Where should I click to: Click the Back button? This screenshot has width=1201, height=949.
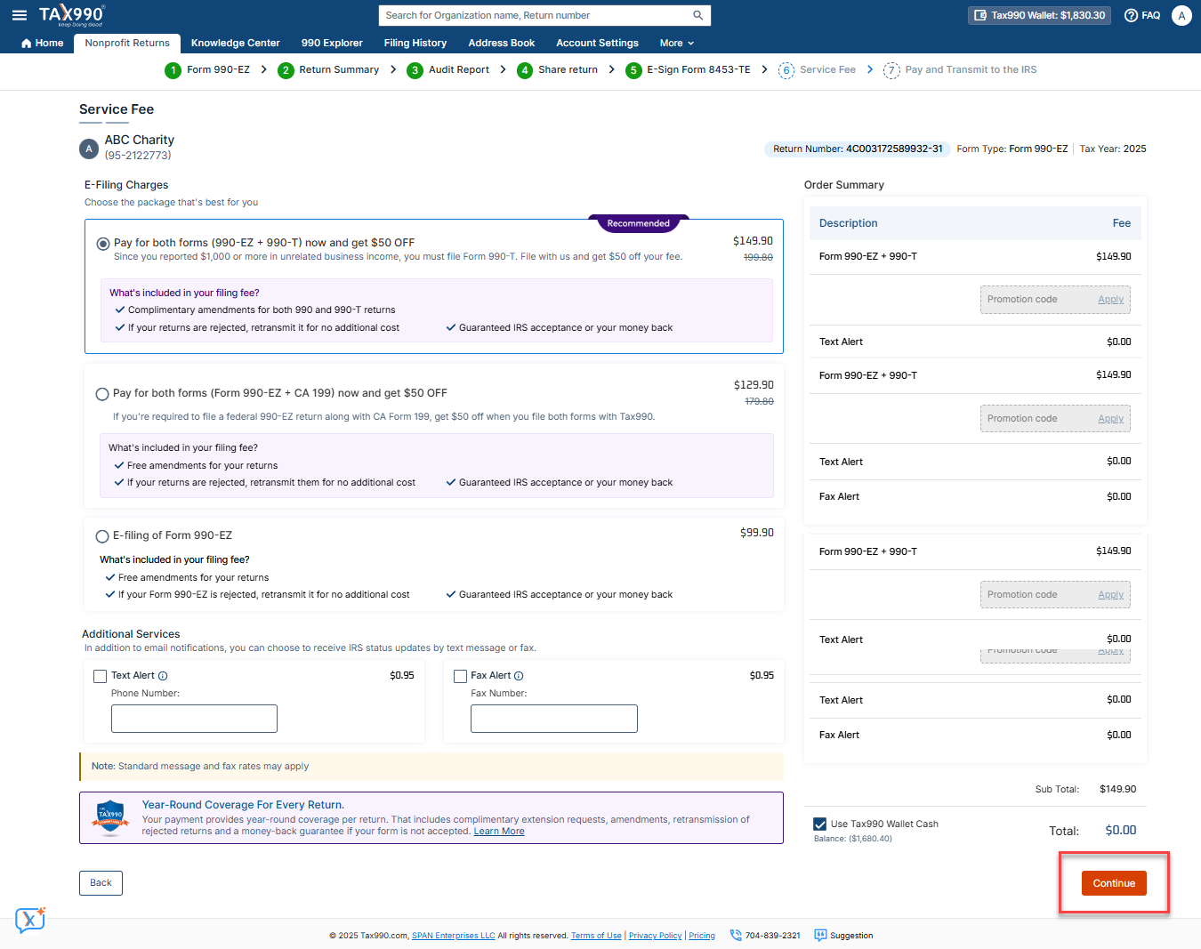click(x=101, y=883)
